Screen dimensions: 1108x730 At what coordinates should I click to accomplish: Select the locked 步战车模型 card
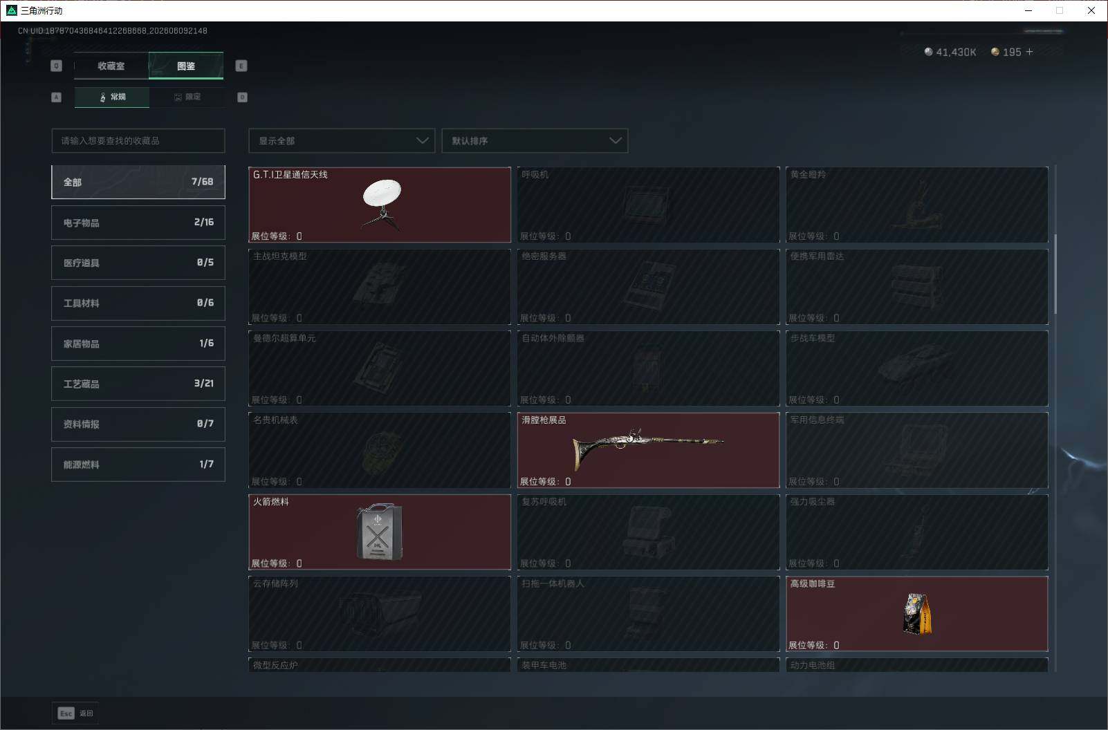[x=917, y=368]
